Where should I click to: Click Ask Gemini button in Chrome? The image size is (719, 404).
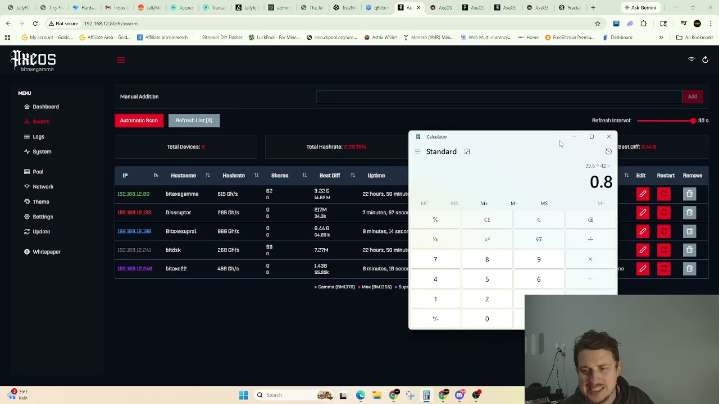pyautogui.click(x=640, y=8)
